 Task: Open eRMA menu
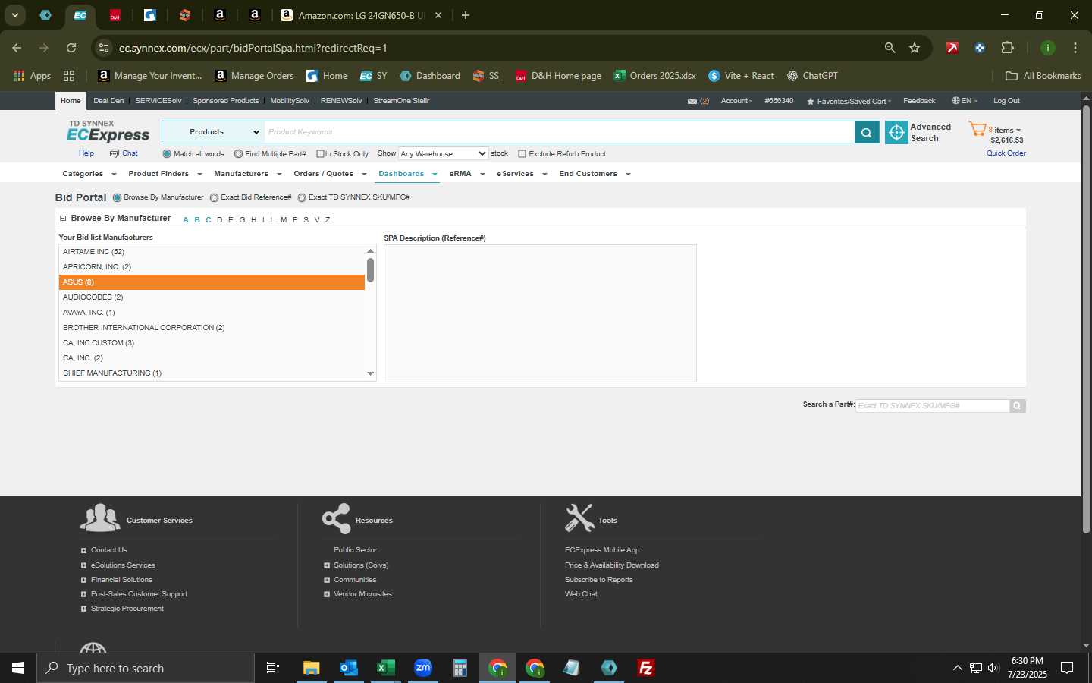tap(467, 174)
